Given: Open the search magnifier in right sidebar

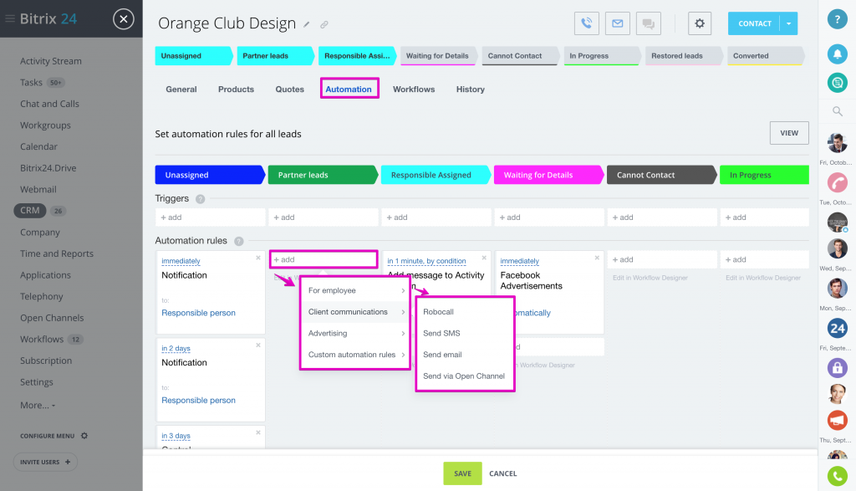Looking at the screenshot, I should click(837, 111).
